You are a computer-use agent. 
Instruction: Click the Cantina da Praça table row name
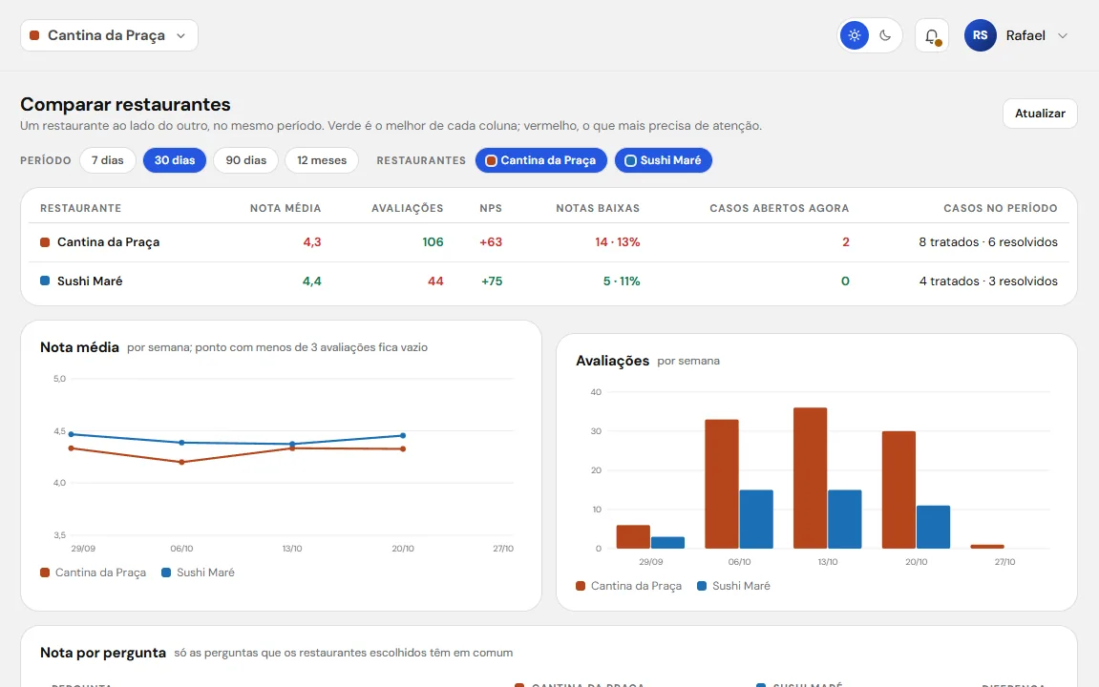109,242
